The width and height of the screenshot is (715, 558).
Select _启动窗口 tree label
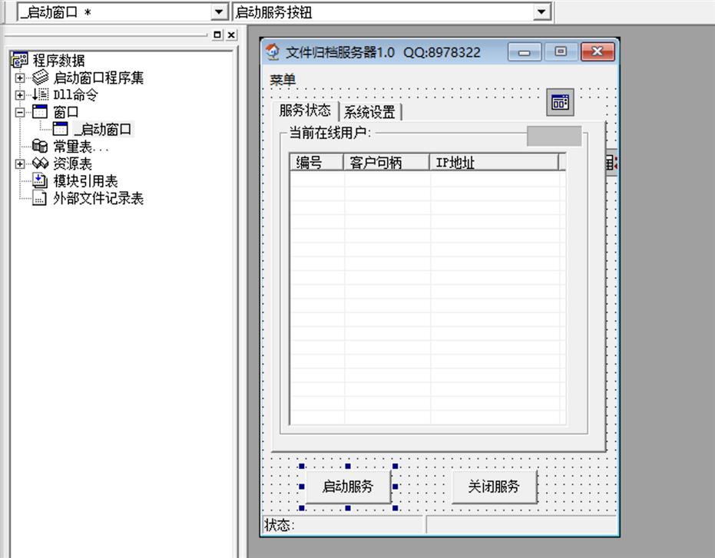pos(103,130)
